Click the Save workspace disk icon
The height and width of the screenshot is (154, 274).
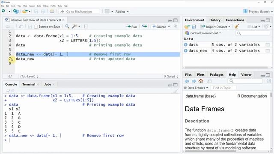194,27
